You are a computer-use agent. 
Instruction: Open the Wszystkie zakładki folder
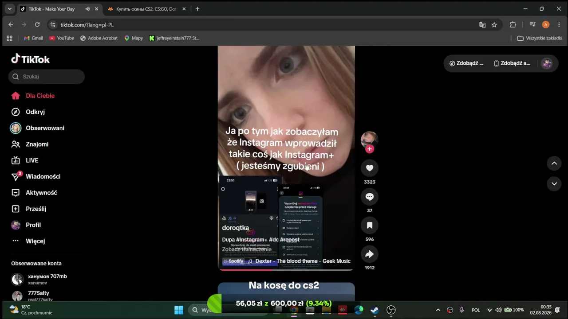point(540,38)
